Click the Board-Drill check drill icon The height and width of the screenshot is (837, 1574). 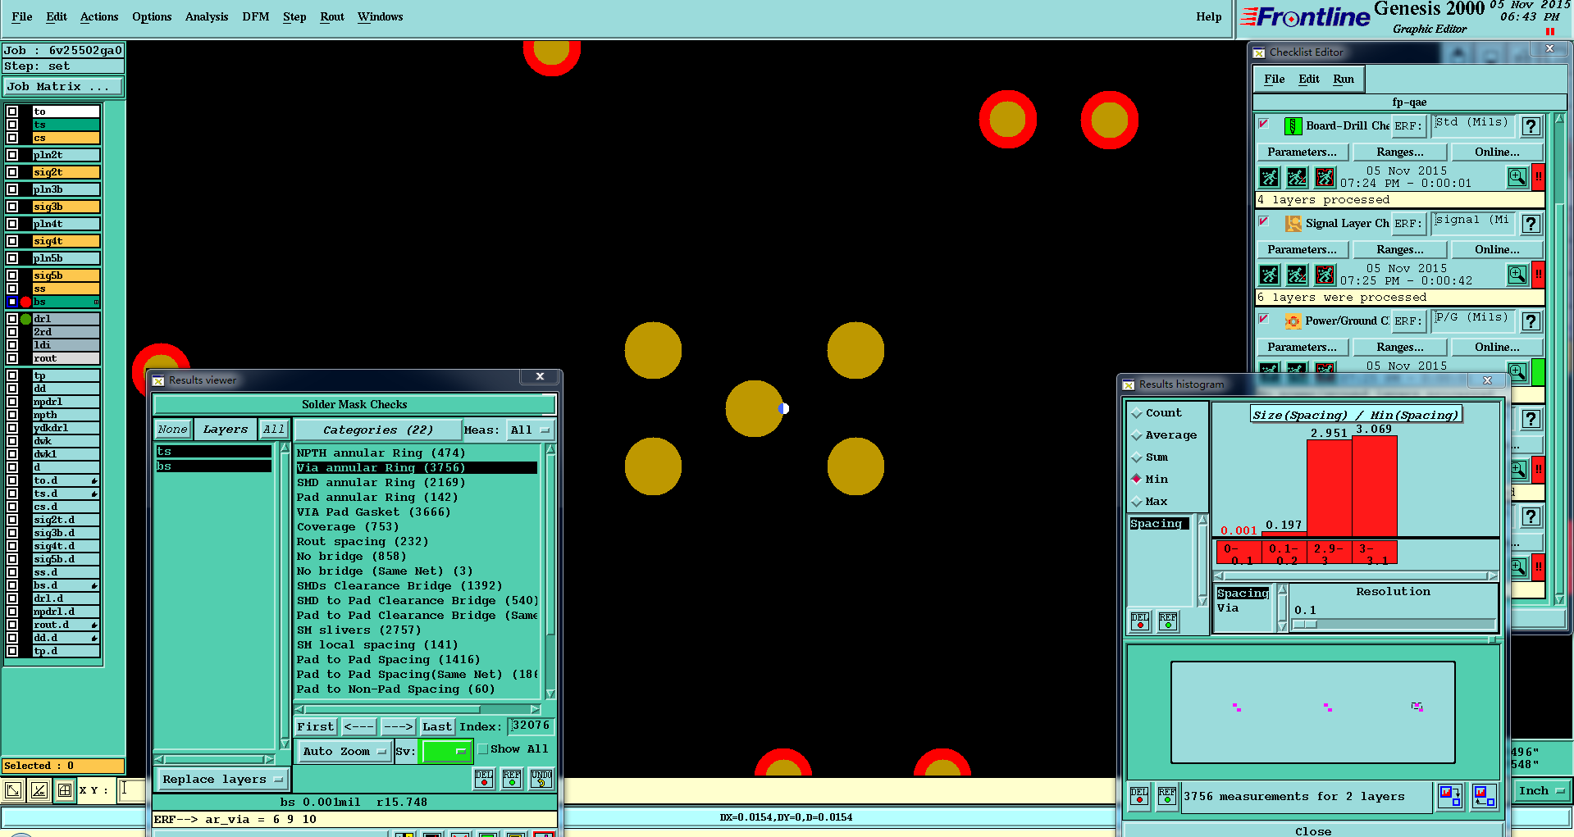point(1293,126)
